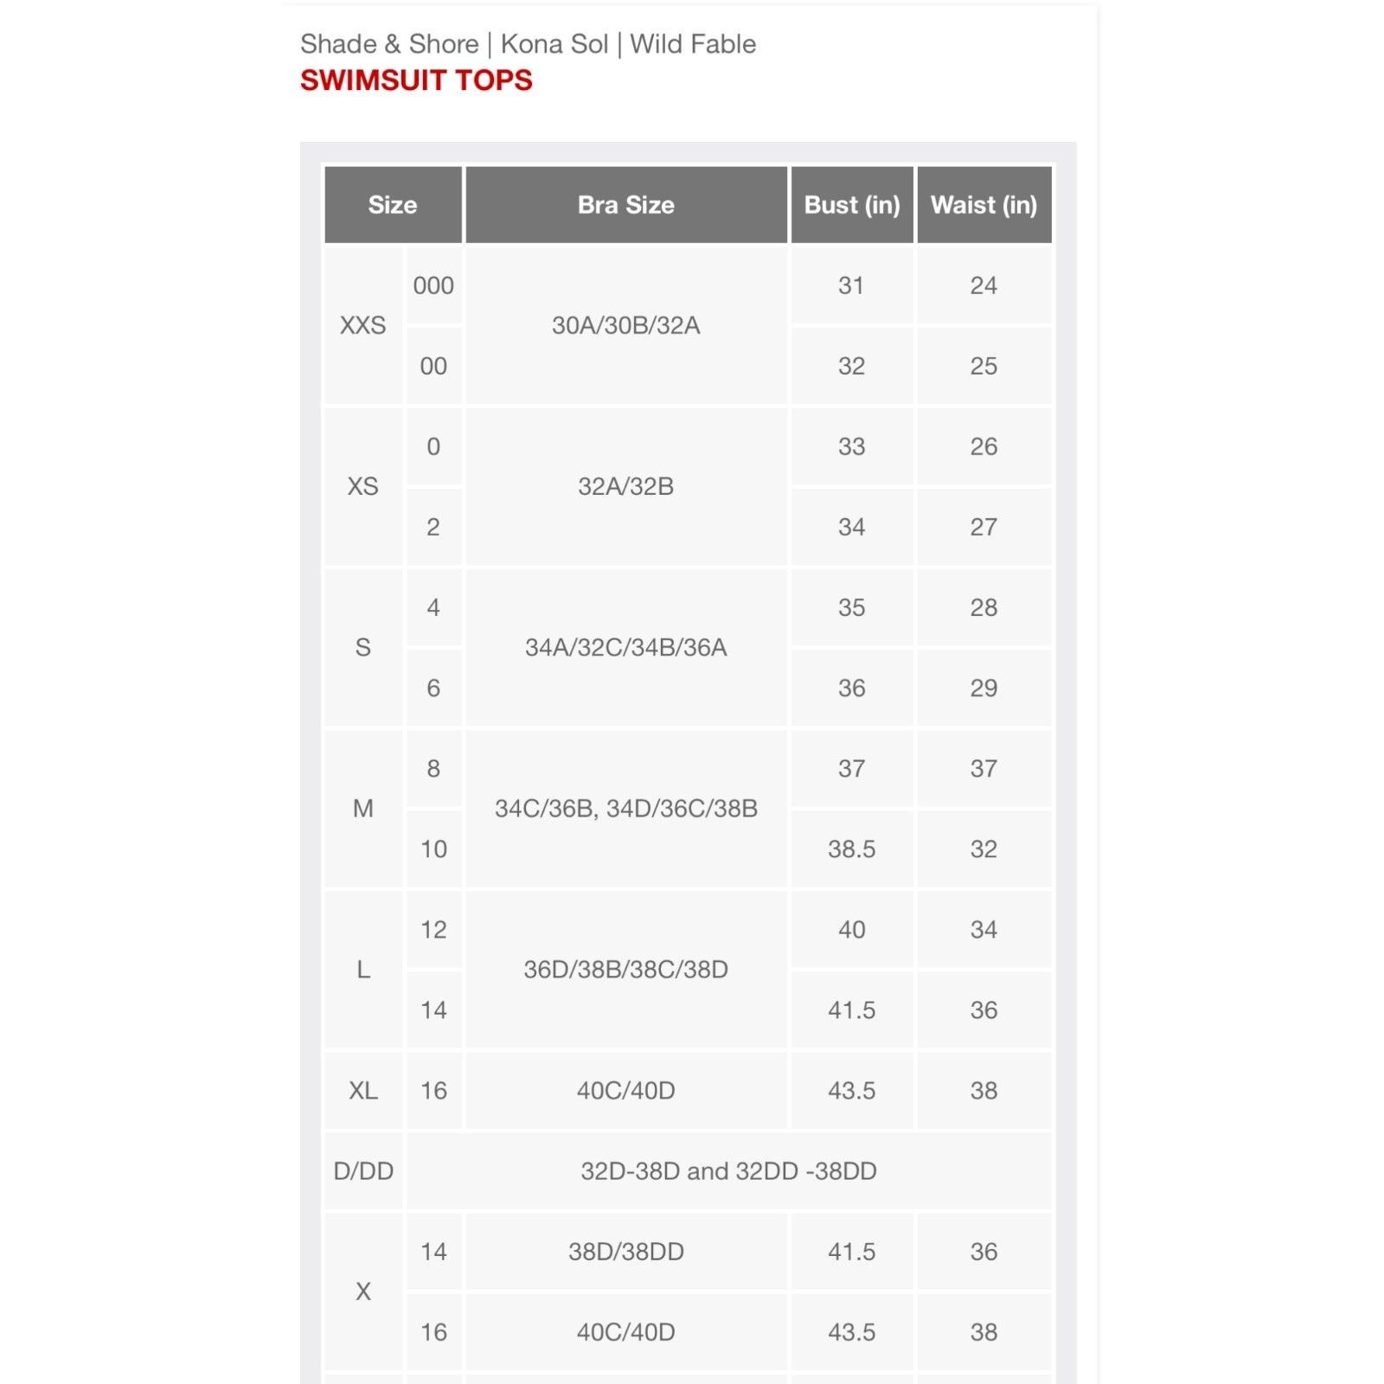Screen dimensions: 1384x1384
Task: Click the Shade & Shore brand title
Action: pyautogui.click(x=389, y=44)
